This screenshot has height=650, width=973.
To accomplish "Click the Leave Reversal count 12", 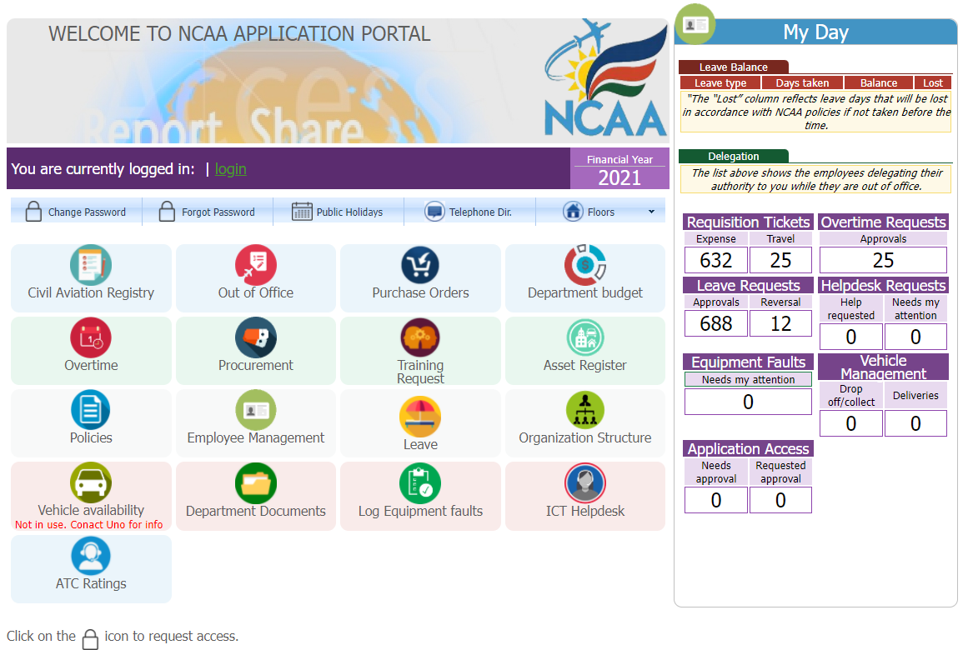I will [x=780, y=324].
